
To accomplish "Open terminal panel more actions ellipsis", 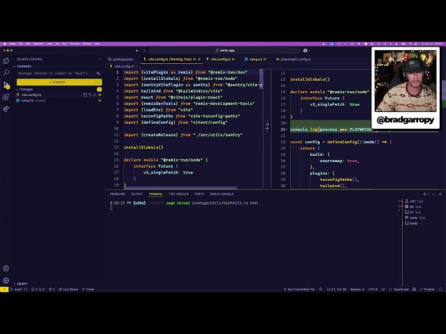I will click(x=433, y=194).
